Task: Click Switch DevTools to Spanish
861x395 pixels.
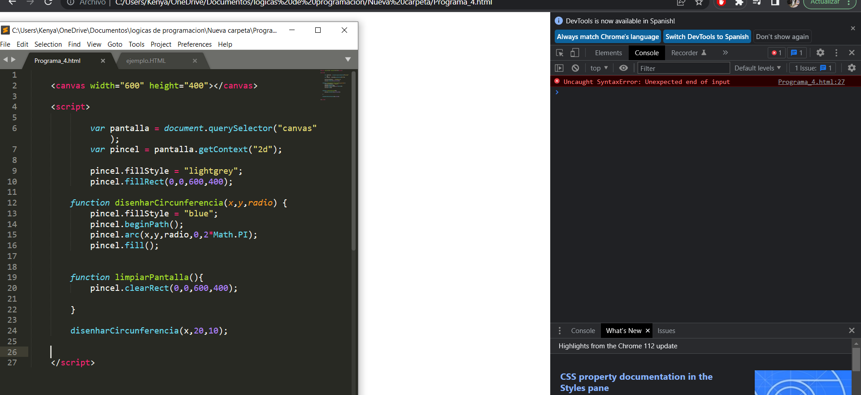Action: (707, 37)
